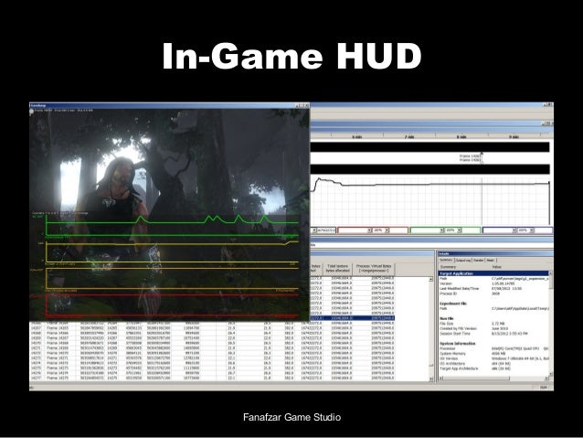Screen dimensions: 583x438
Task: Click the green frame-rate graph in HUD
Action: coord(172,226)
